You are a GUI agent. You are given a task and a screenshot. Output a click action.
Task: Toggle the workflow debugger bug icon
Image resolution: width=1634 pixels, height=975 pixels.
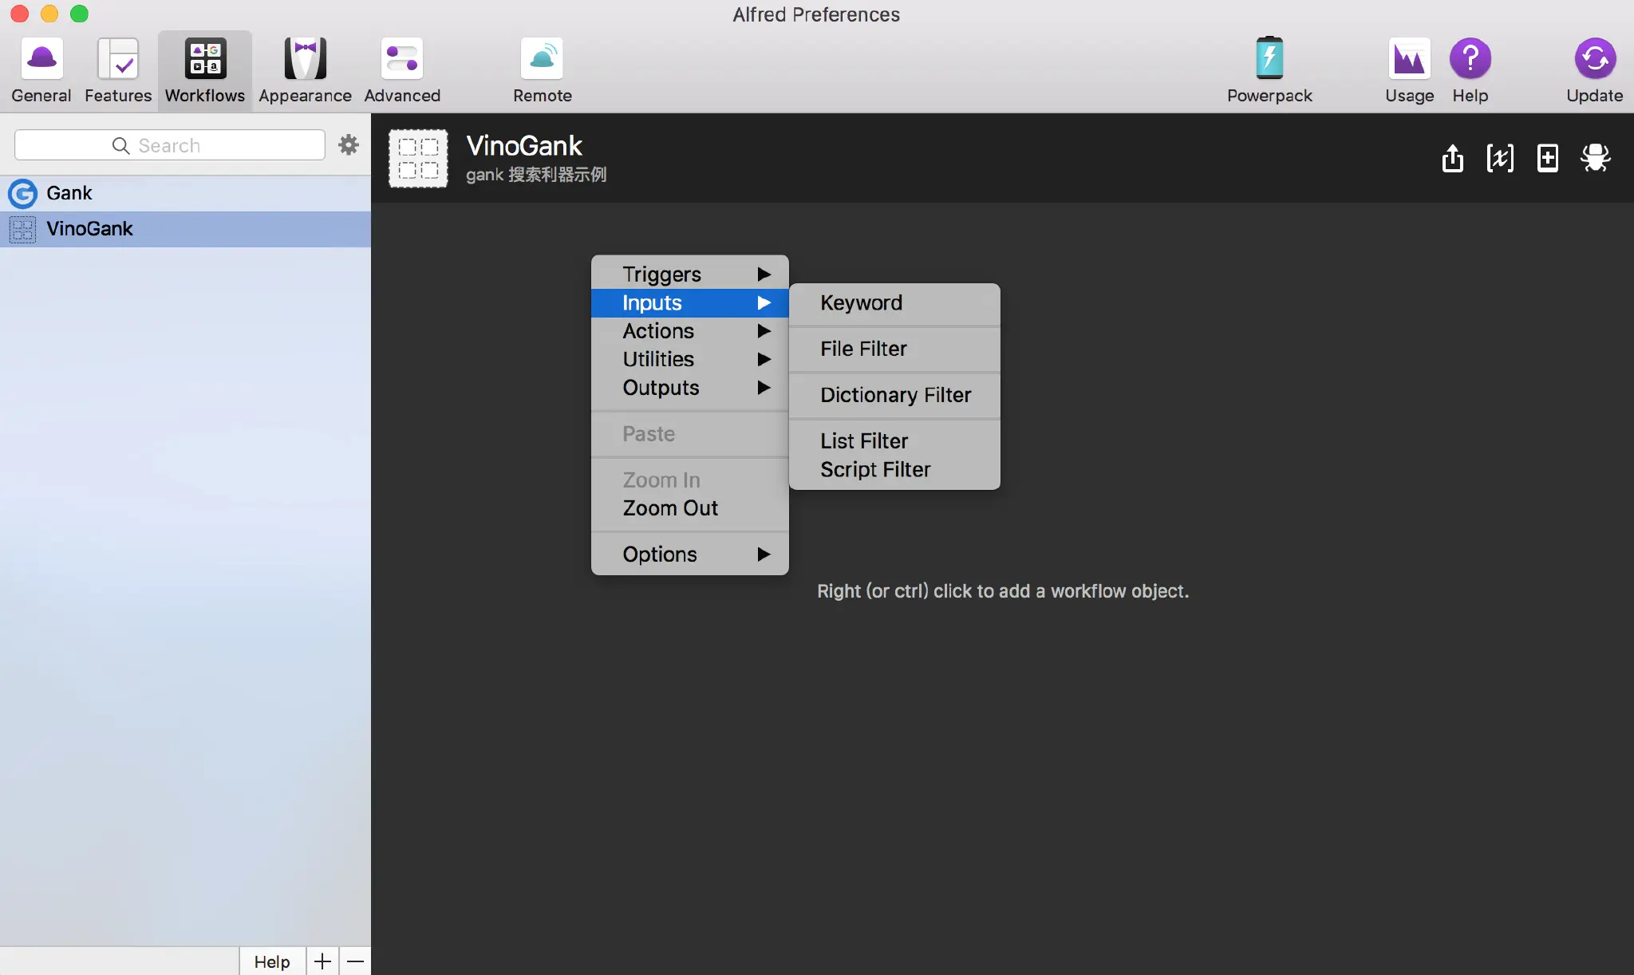1595,158
